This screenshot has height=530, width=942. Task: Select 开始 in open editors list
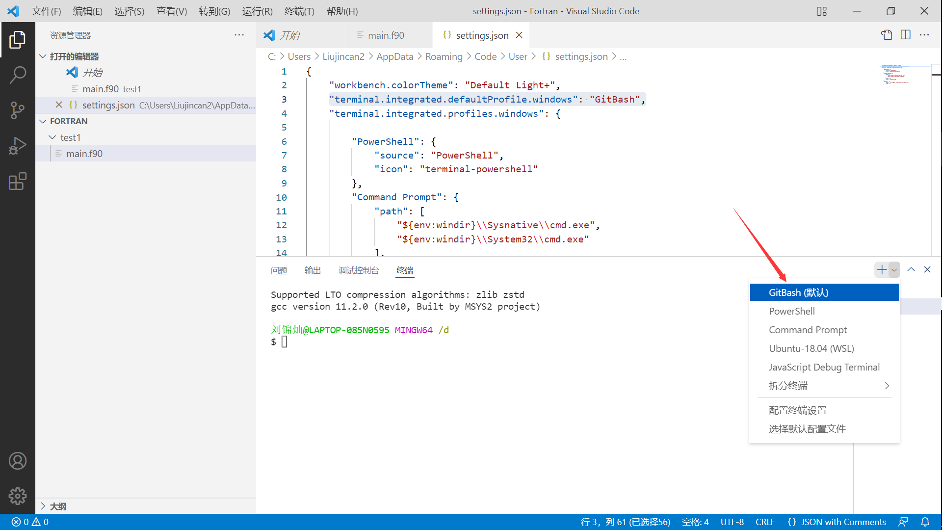tap(146, 73)
